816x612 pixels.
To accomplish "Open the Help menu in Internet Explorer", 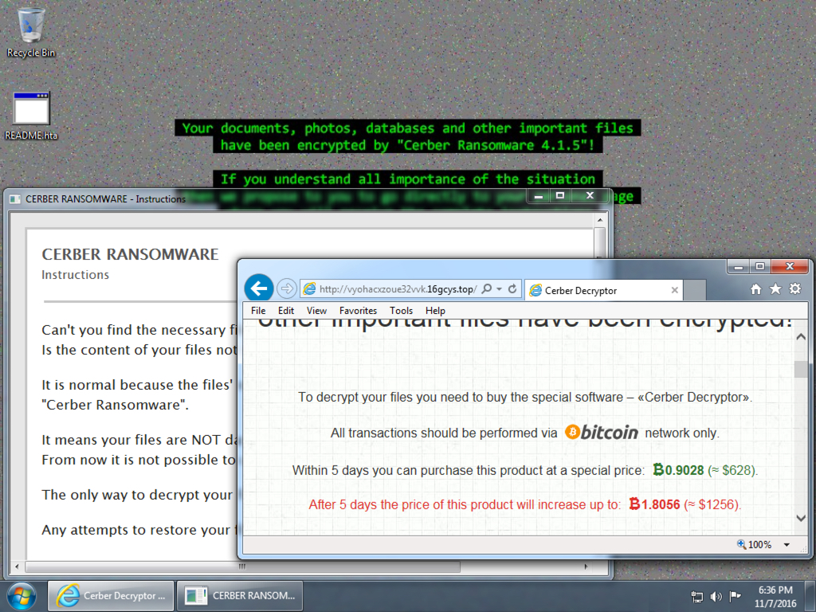I will point(435,311).
